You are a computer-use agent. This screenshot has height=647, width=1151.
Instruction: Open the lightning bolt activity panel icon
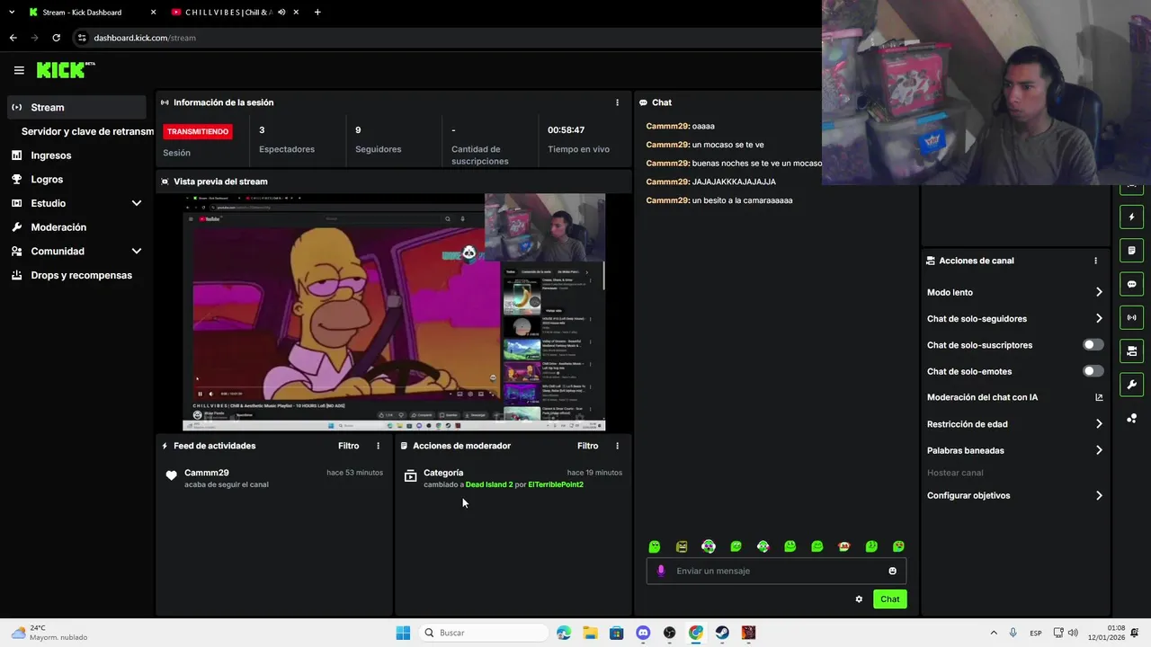click(1131, 217)
